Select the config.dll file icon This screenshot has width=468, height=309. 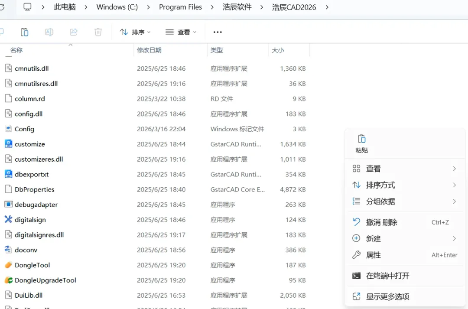(8, 114)
